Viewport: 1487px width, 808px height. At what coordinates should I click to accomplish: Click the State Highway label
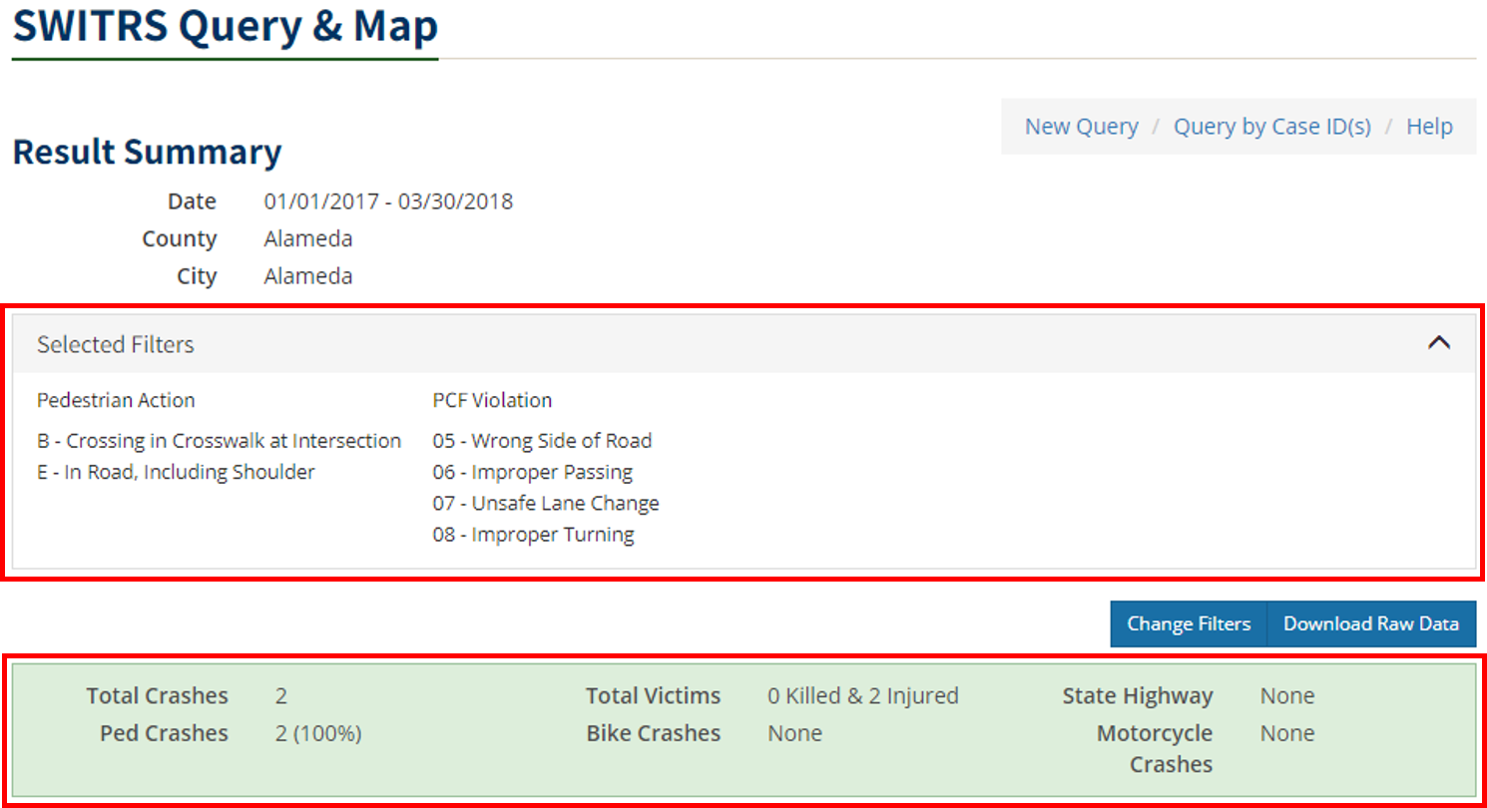(1138, 695)
